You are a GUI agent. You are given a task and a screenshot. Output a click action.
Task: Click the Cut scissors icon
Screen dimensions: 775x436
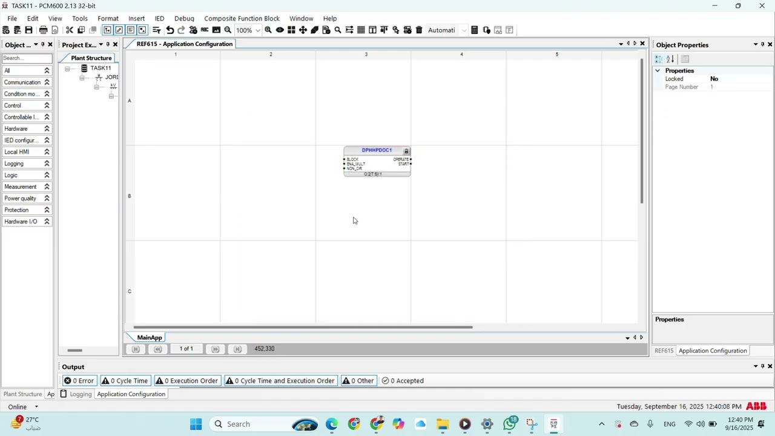pyautogui.click(x=69, y=30)
